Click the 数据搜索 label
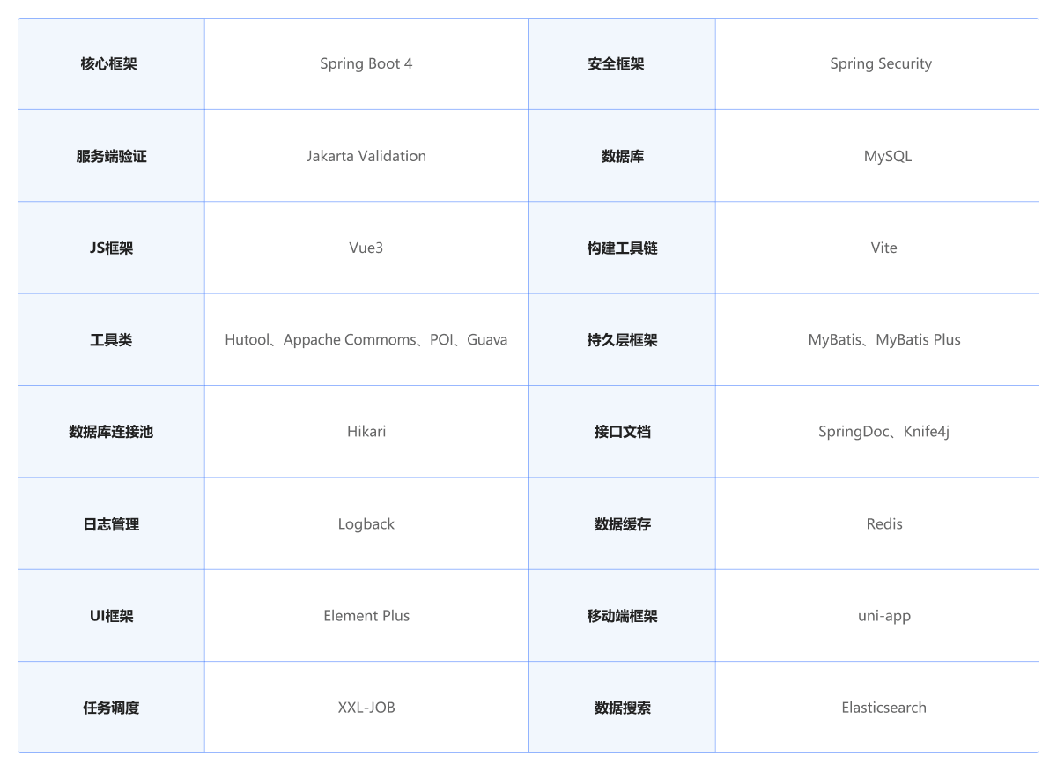Viewport: 1057px width, 771px height. (x=622, y=708)
